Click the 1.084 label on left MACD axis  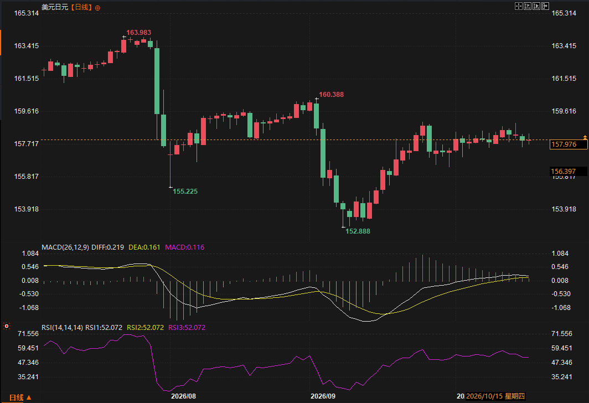pyautogui.click(x=30, y=254)
